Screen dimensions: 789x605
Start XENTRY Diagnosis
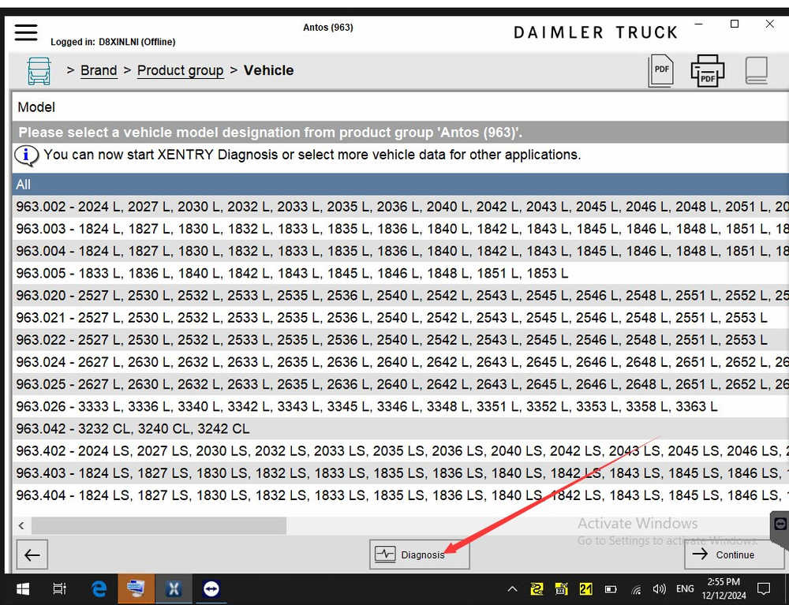[x=419, y=555]
